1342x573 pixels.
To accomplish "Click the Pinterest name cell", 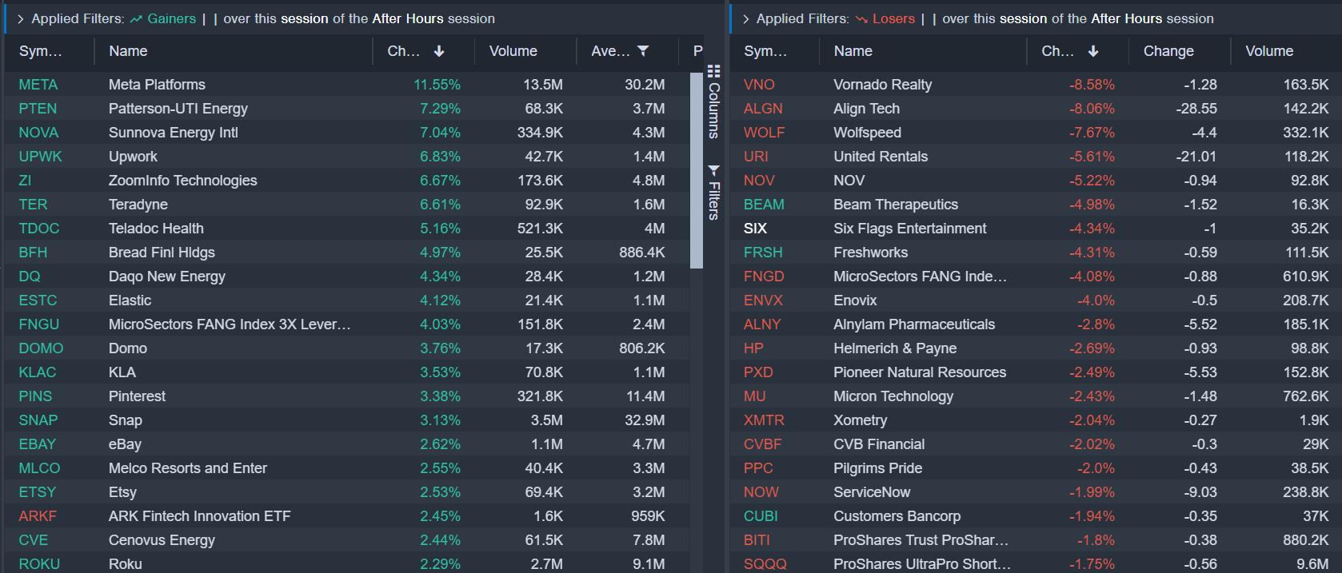I will tap(137, 396).
